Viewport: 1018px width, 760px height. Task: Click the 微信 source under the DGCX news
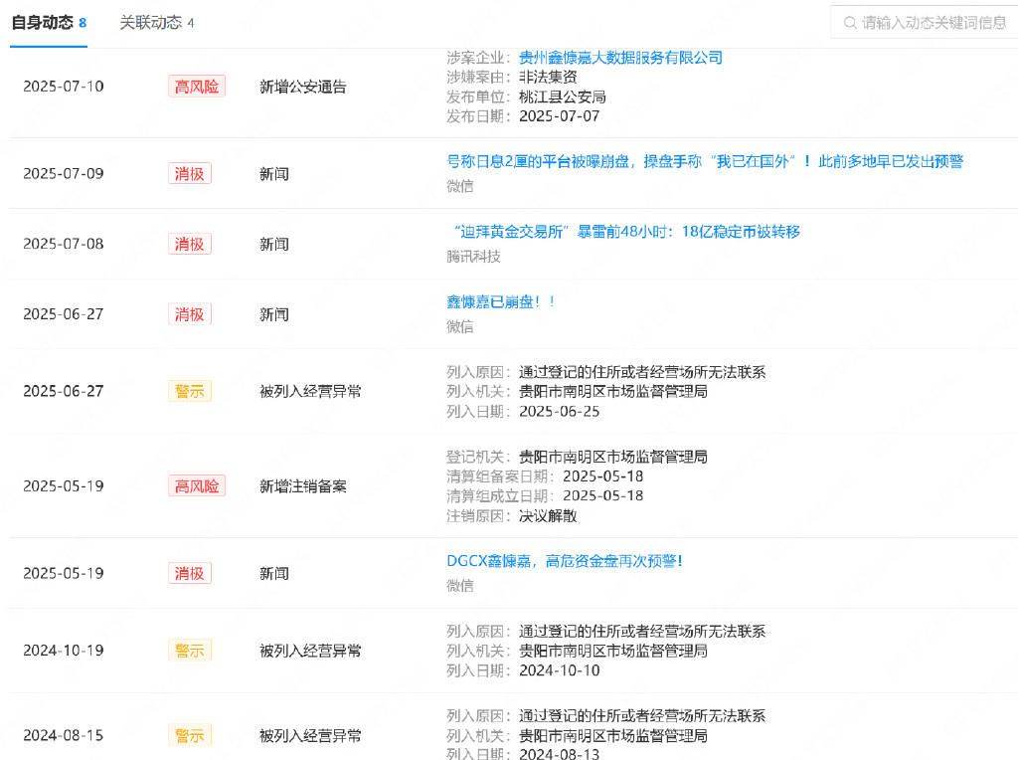[x=459, y=585]
